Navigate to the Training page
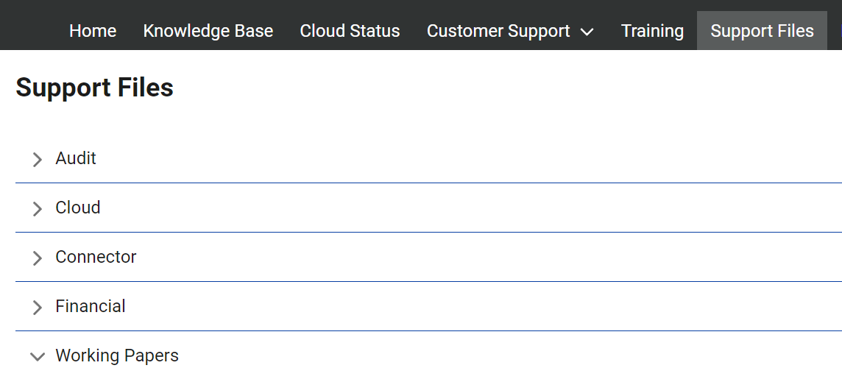Screen dimensions: 842x382 pos(652,31)
